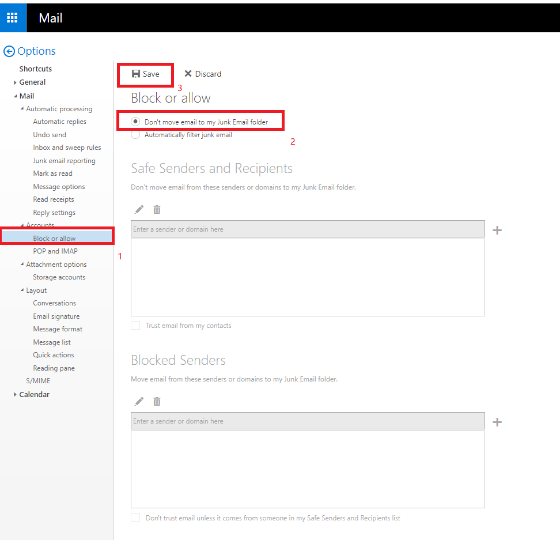This screenshot has height=540, width=560.
Task: Collapse the Automatic processing group
Action: 22,109
